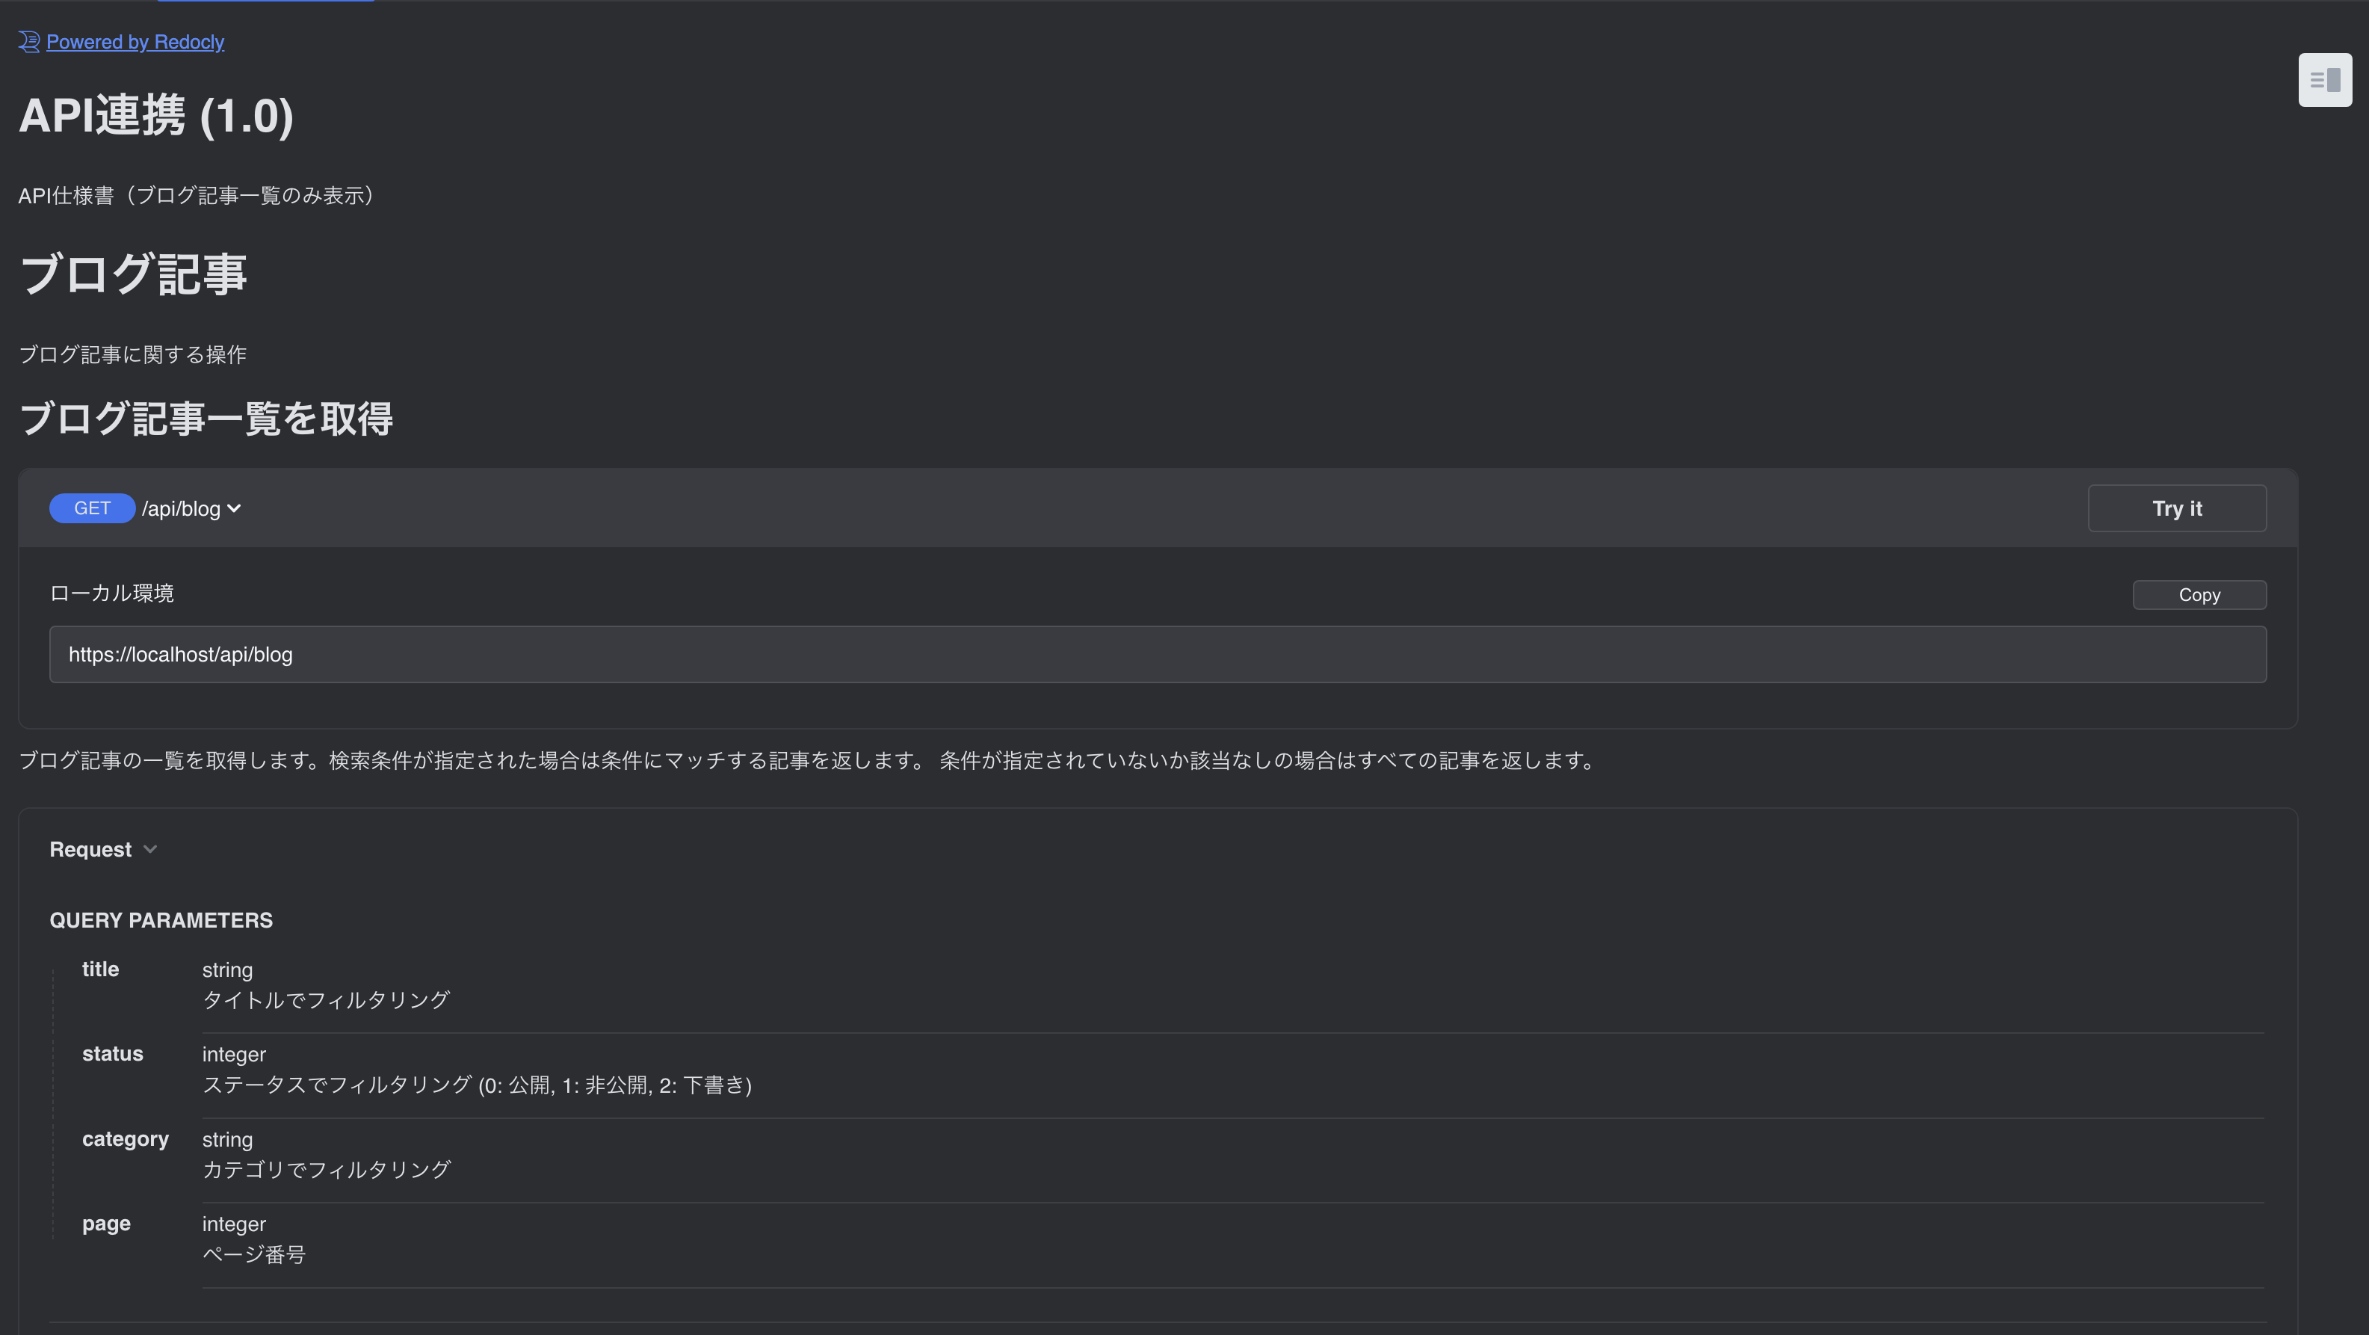The image size is (2369, 1335).
Task: Follow the Powered by Redocly link
Action: point(135,41)
